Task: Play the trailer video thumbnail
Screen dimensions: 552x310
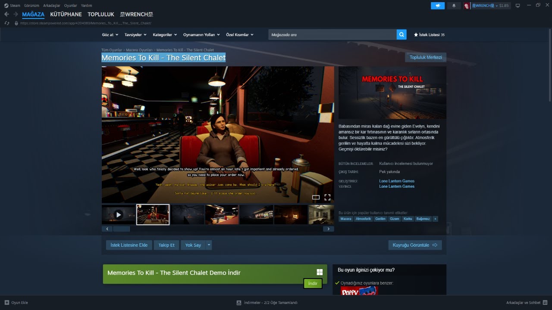Action: click(118, 214)
